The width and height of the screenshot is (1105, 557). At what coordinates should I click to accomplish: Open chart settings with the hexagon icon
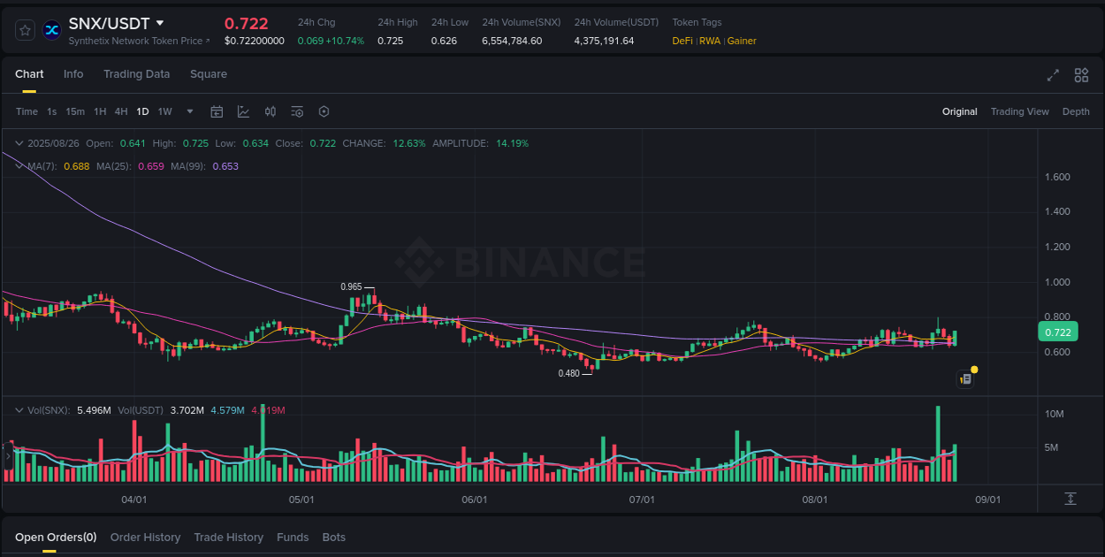[x=324, y=111]
